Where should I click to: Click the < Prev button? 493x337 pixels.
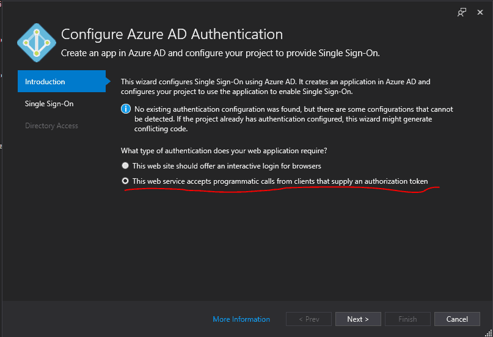click(x=309, y=319)
